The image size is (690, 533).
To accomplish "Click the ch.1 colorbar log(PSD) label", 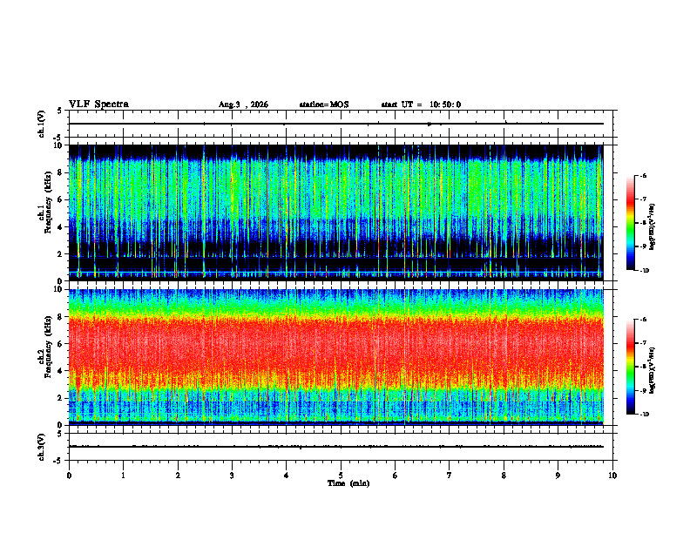I will pyautogui.click(x=653, y=227).
